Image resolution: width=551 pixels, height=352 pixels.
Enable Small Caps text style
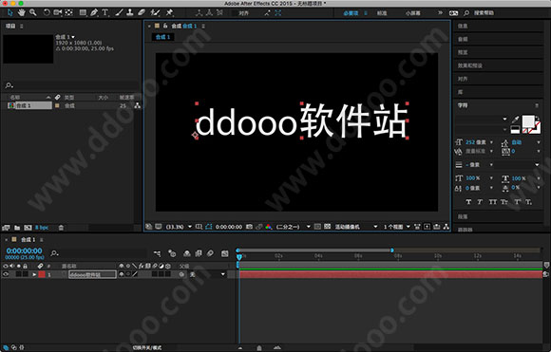[x=503, y=202]
